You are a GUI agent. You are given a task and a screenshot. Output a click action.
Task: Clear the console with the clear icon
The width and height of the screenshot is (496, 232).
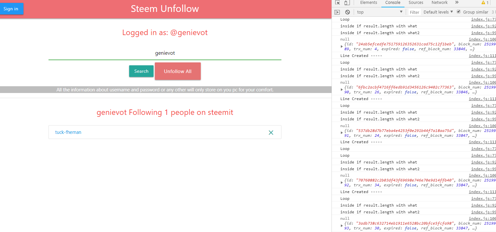(347, 12)
